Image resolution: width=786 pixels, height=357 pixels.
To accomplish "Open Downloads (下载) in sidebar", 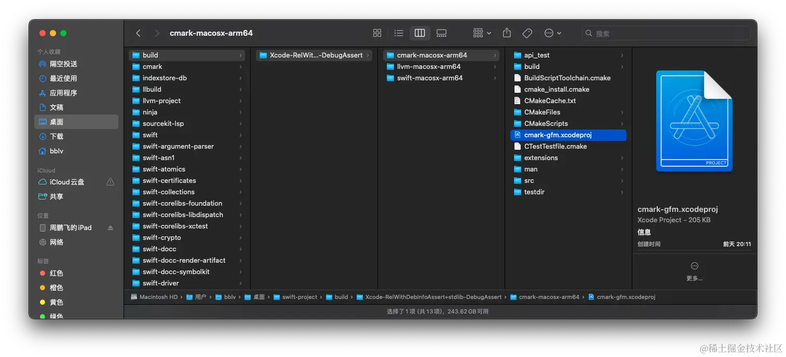I will point(76,136).
